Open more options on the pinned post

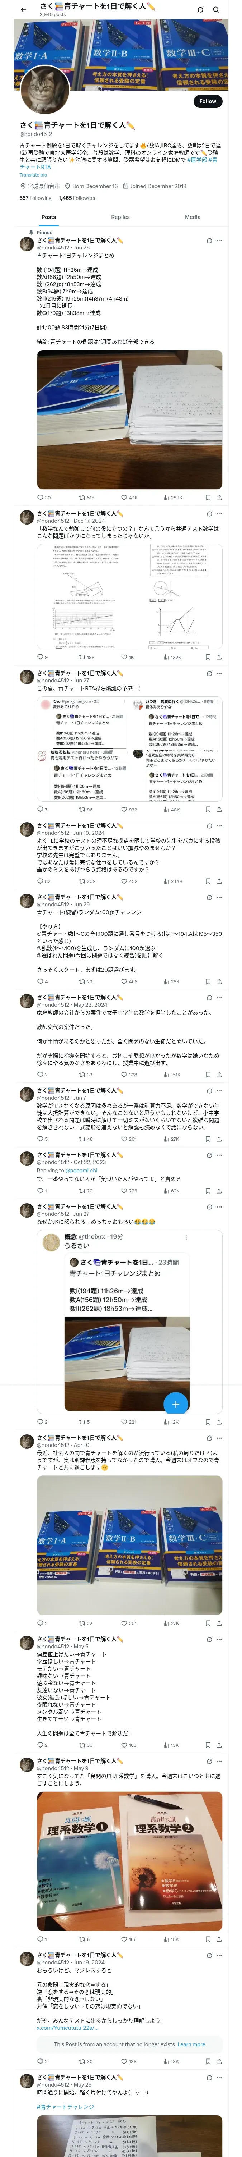click(219, 240)
